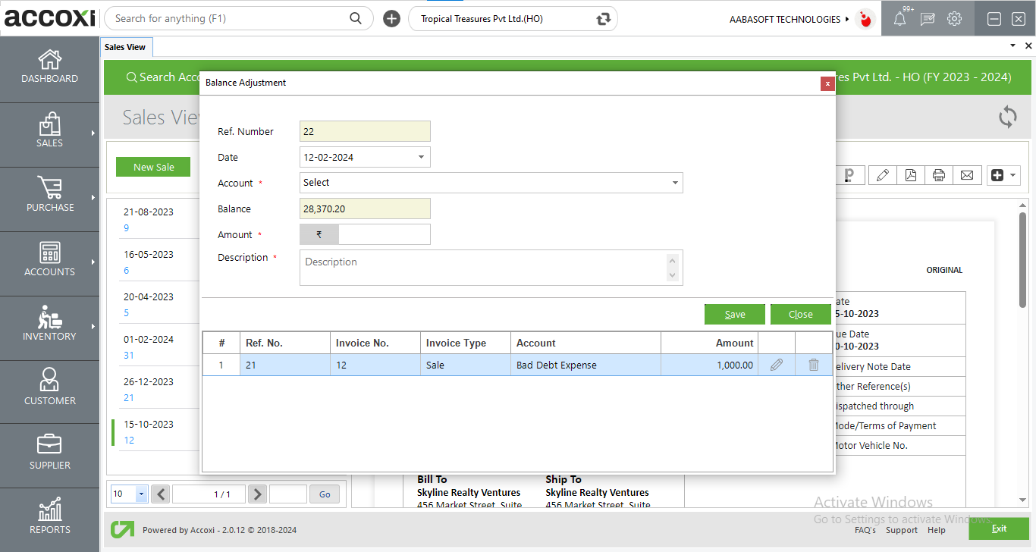Click the Close button in the dialog

[800, 315]
